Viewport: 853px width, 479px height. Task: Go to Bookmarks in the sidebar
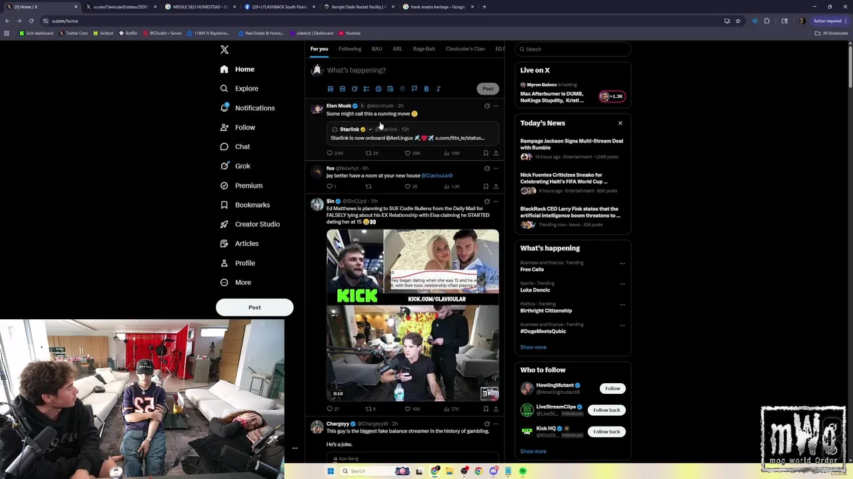point(245,205)
